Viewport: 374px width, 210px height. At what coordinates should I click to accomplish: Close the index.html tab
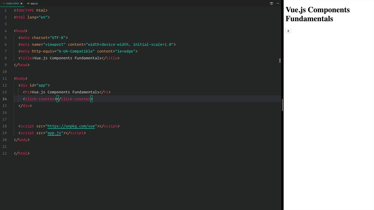(21, 3)
